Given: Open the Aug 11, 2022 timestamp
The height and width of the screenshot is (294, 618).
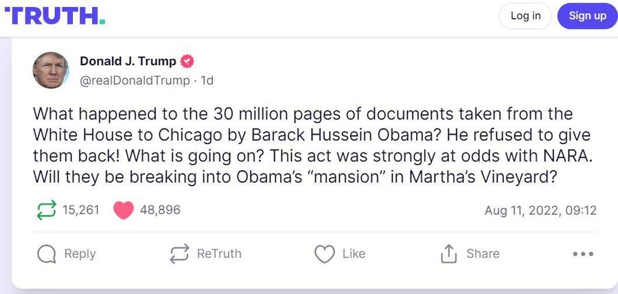Looking at the screenshot, I should 540,210.
